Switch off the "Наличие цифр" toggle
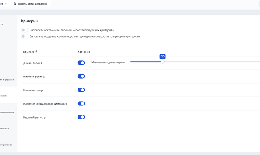Screen dimensions: 260x155 (x=81, y=90)
